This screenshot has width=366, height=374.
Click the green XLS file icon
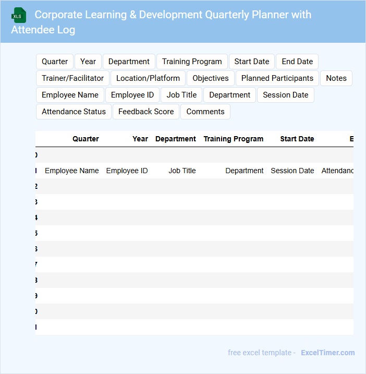tap(19, 15)
